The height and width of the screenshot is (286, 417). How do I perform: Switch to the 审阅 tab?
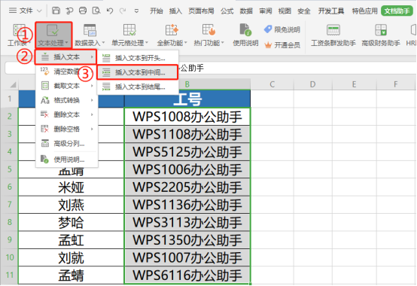click(266, 11)
